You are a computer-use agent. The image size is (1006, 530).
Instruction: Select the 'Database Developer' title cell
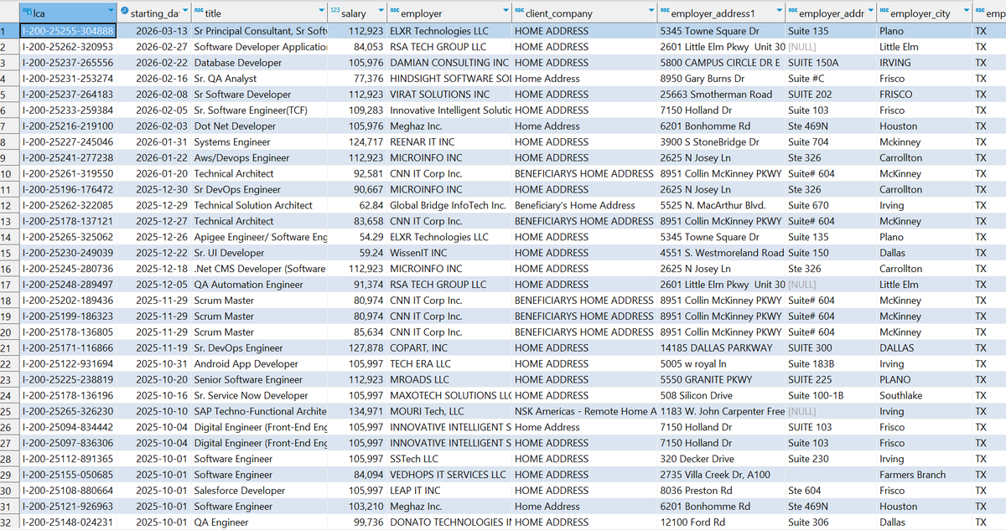258,63
